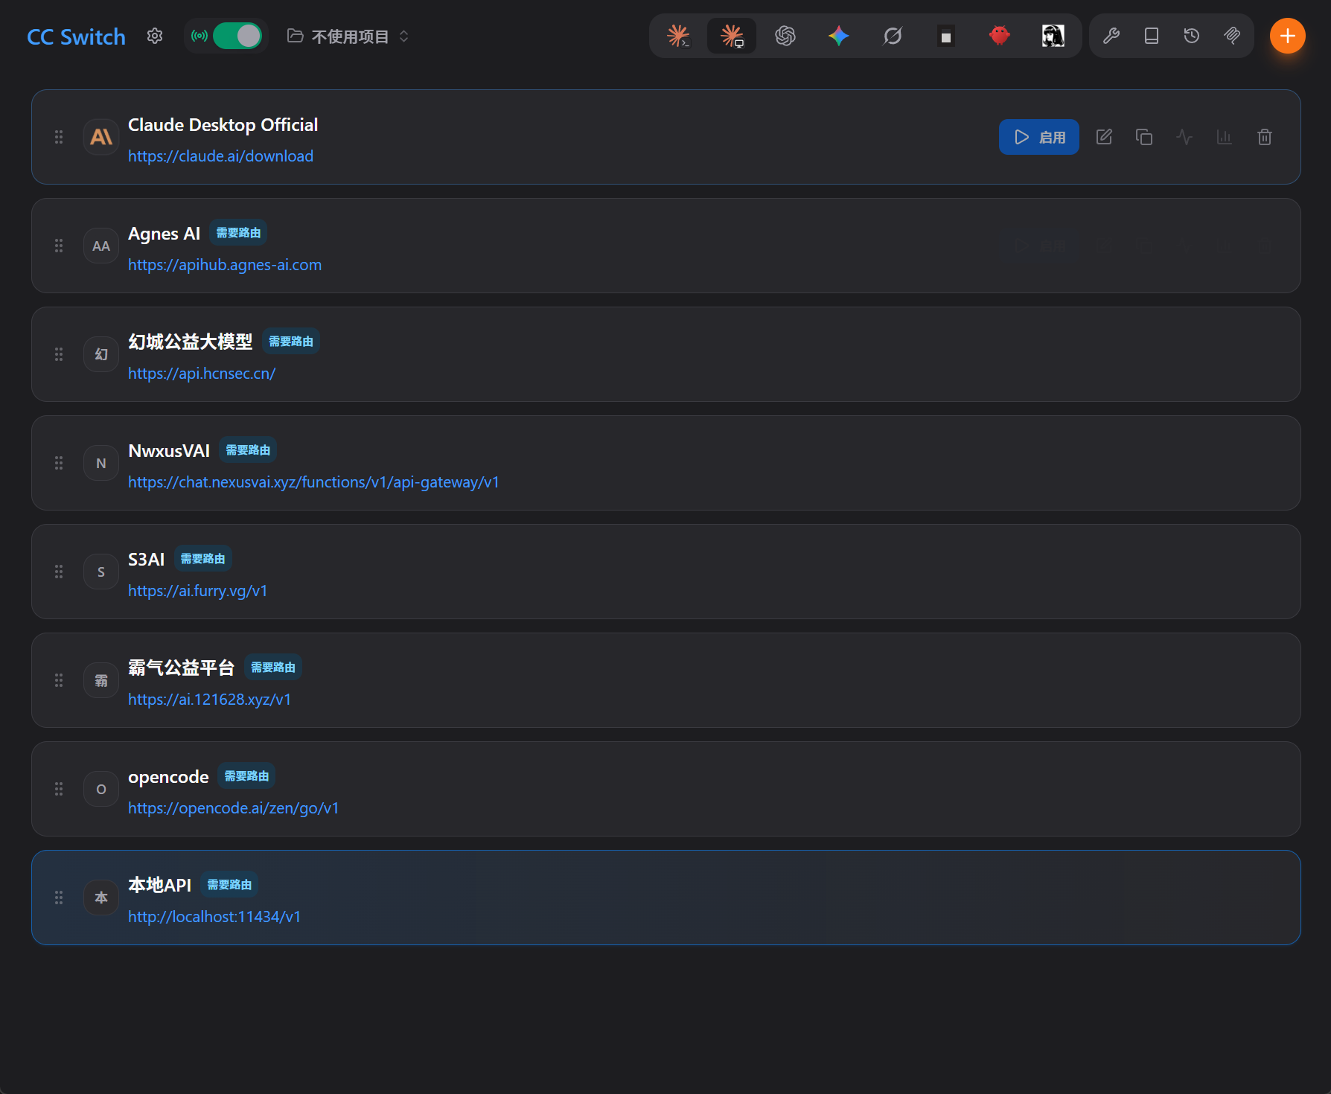Open the https://api.hcnsec.cn/ link
Viewport: 1331px width, 1094px height.
coord(202,374)
